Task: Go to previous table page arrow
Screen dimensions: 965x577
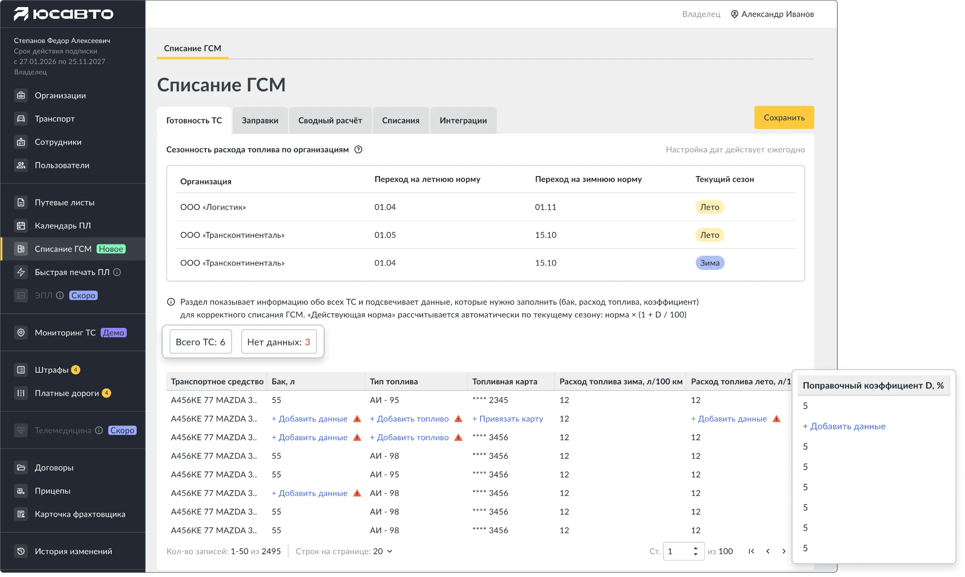Action: (768, 551)
